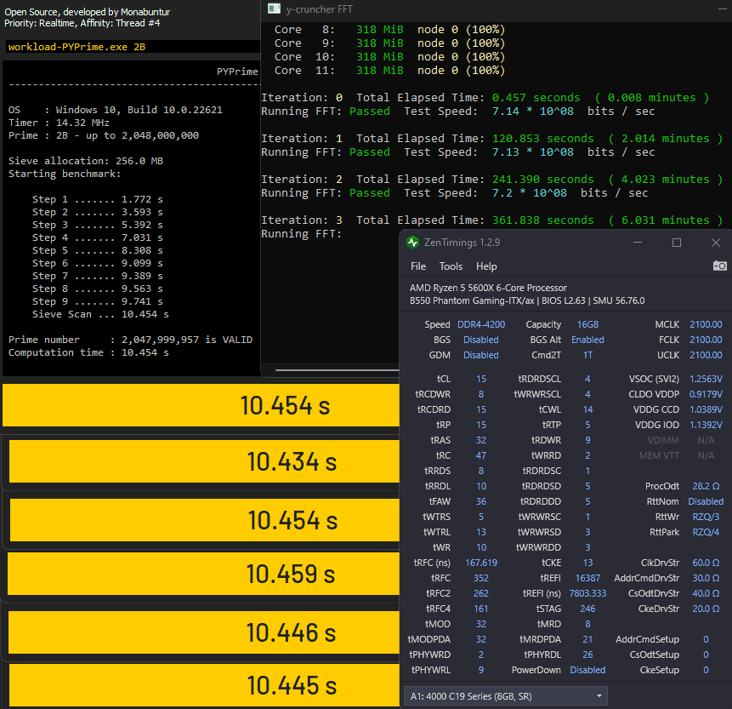The width and height of the screenshot is (732, 709).
Task: Click the tRFC (ns) value 167.619
Action: (481, 563)
